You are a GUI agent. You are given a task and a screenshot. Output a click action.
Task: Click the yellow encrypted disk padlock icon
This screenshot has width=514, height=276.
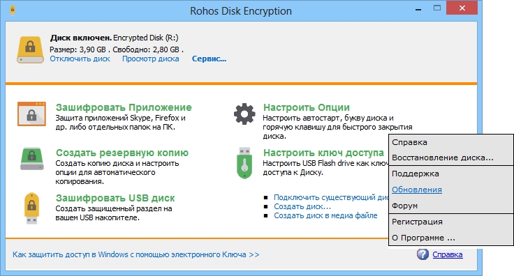[30, 49]
